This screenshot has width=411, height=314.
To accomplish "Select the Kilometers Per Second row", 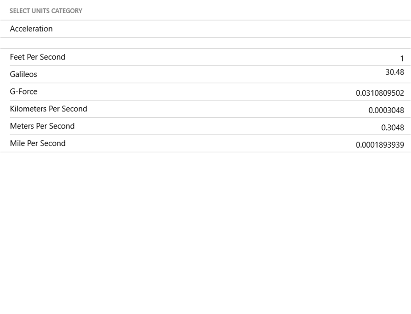I will click(x=205, y=109).
